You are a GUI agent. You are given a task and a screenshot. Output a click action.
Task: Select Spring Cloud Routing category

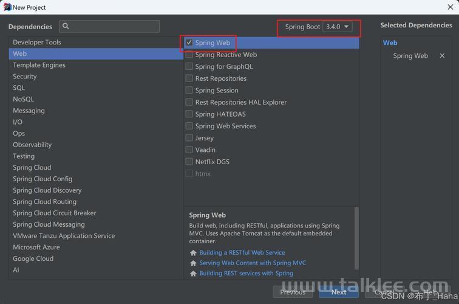[96, 202]
